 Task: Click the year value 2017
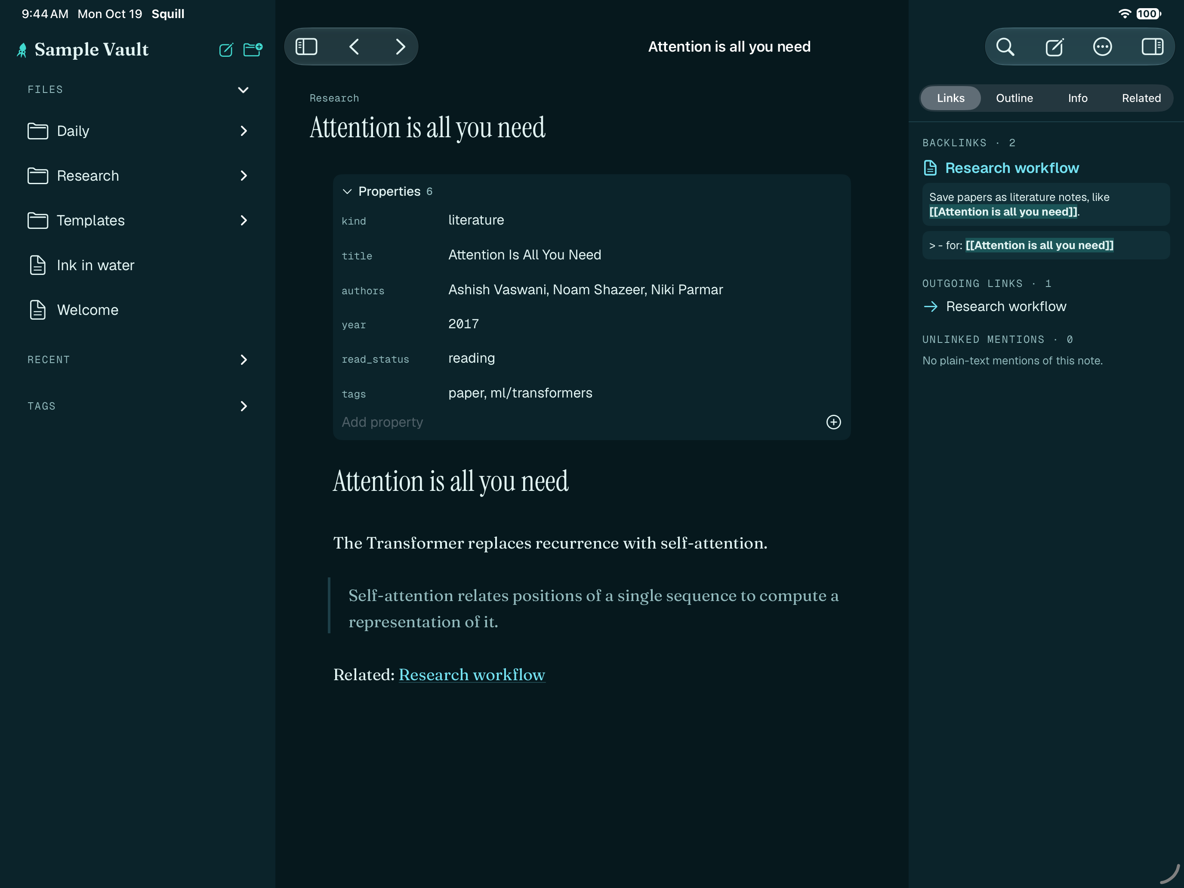click(x=463, y=324)
